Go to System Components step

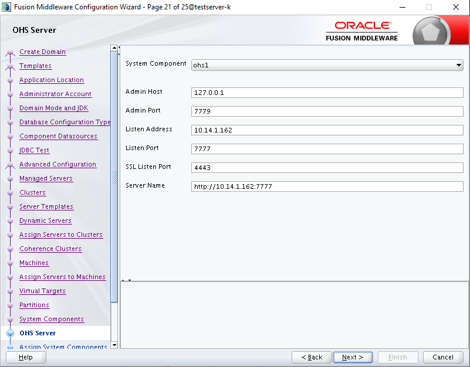coord(52,320)
